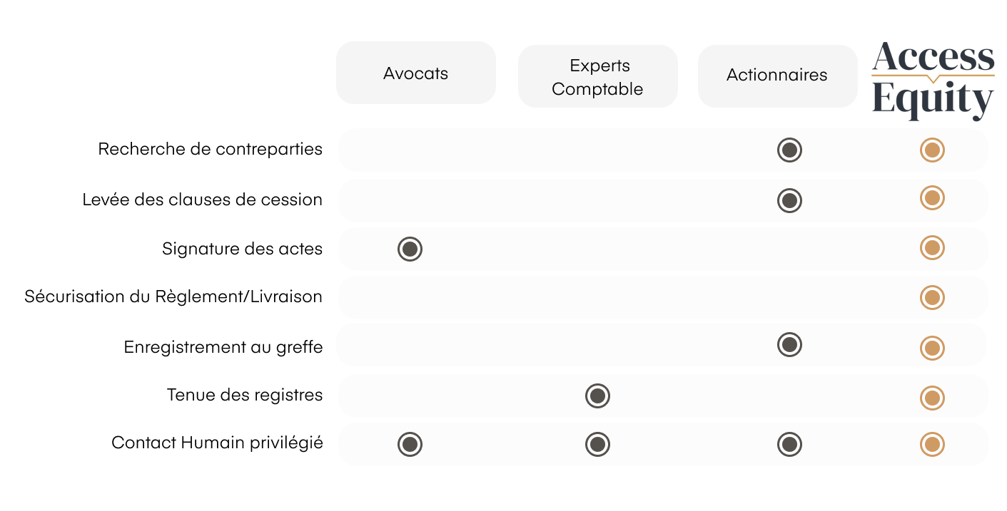Click Access Equity dot for Contact Humain privilégié
This screenshot has height=511, width=1007.
click(x=932, y=444)
